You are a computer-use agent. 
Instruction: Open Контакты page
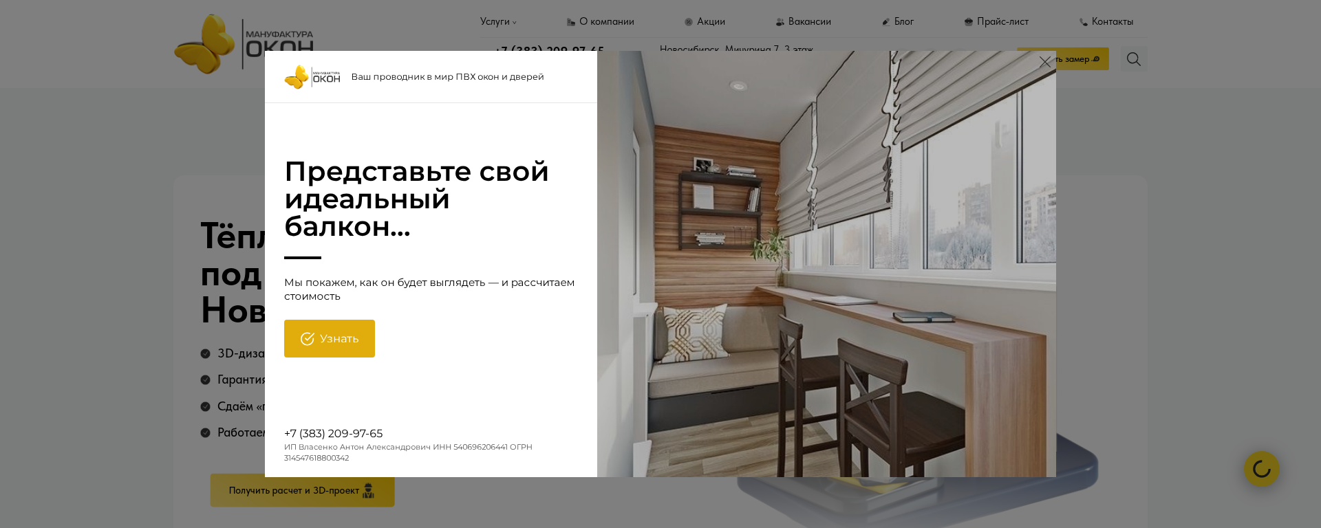[x=1106, y=22]
